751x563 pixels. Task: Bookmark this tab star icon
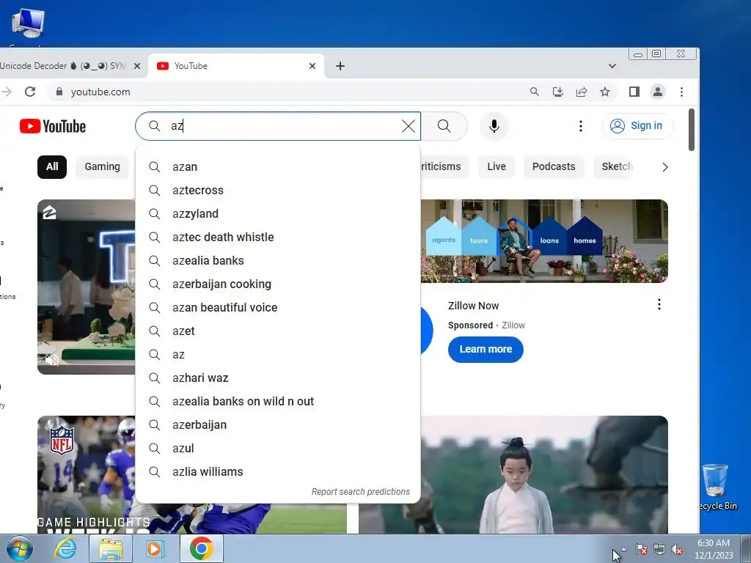click(x=605, y=92)
